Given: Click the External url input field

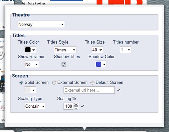Looking at the screenshot, I should tap(89, 90).
